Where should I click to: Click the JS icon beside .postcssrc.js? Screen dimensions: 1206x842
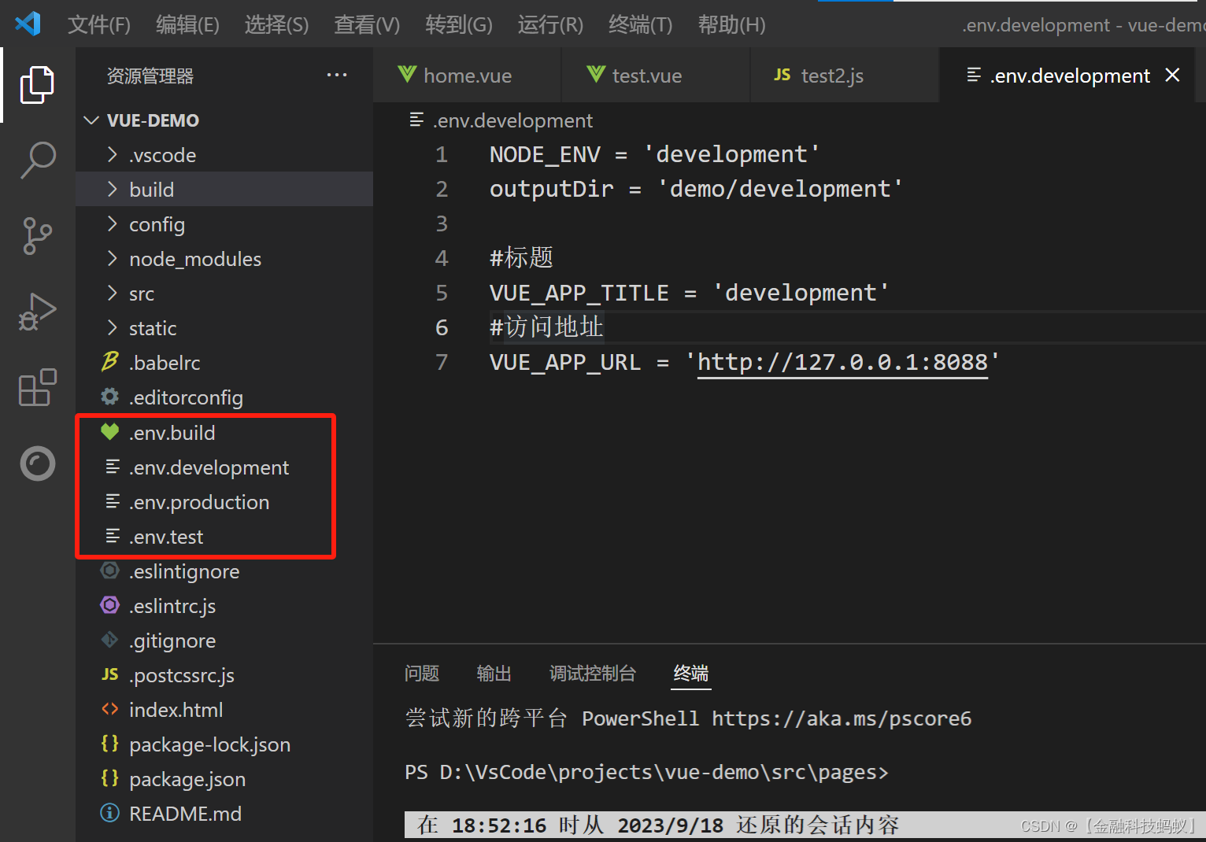(110, 674)
